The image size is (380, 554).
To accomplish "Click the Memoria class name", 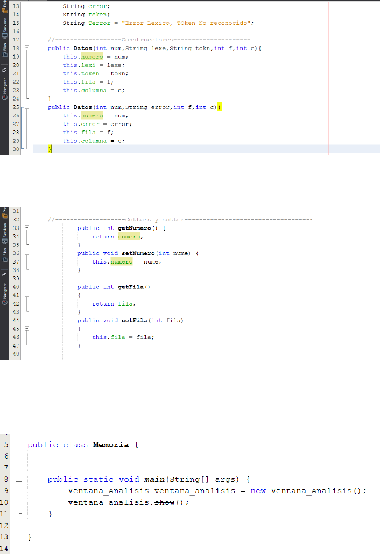I will coord(111,445).
